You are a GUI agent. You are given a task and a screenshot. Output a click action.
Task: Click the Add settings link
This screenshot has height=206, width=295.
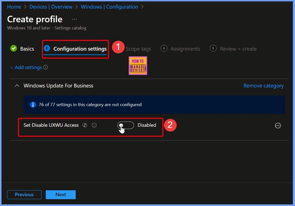pyautogui.click(x=26, y=67)
